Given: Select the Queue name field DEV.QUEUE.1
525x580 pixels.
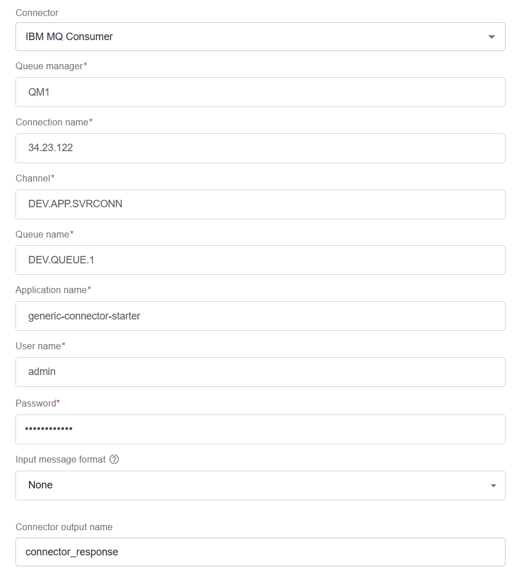Looking at the screenshot, I should (x=260, y=260).
